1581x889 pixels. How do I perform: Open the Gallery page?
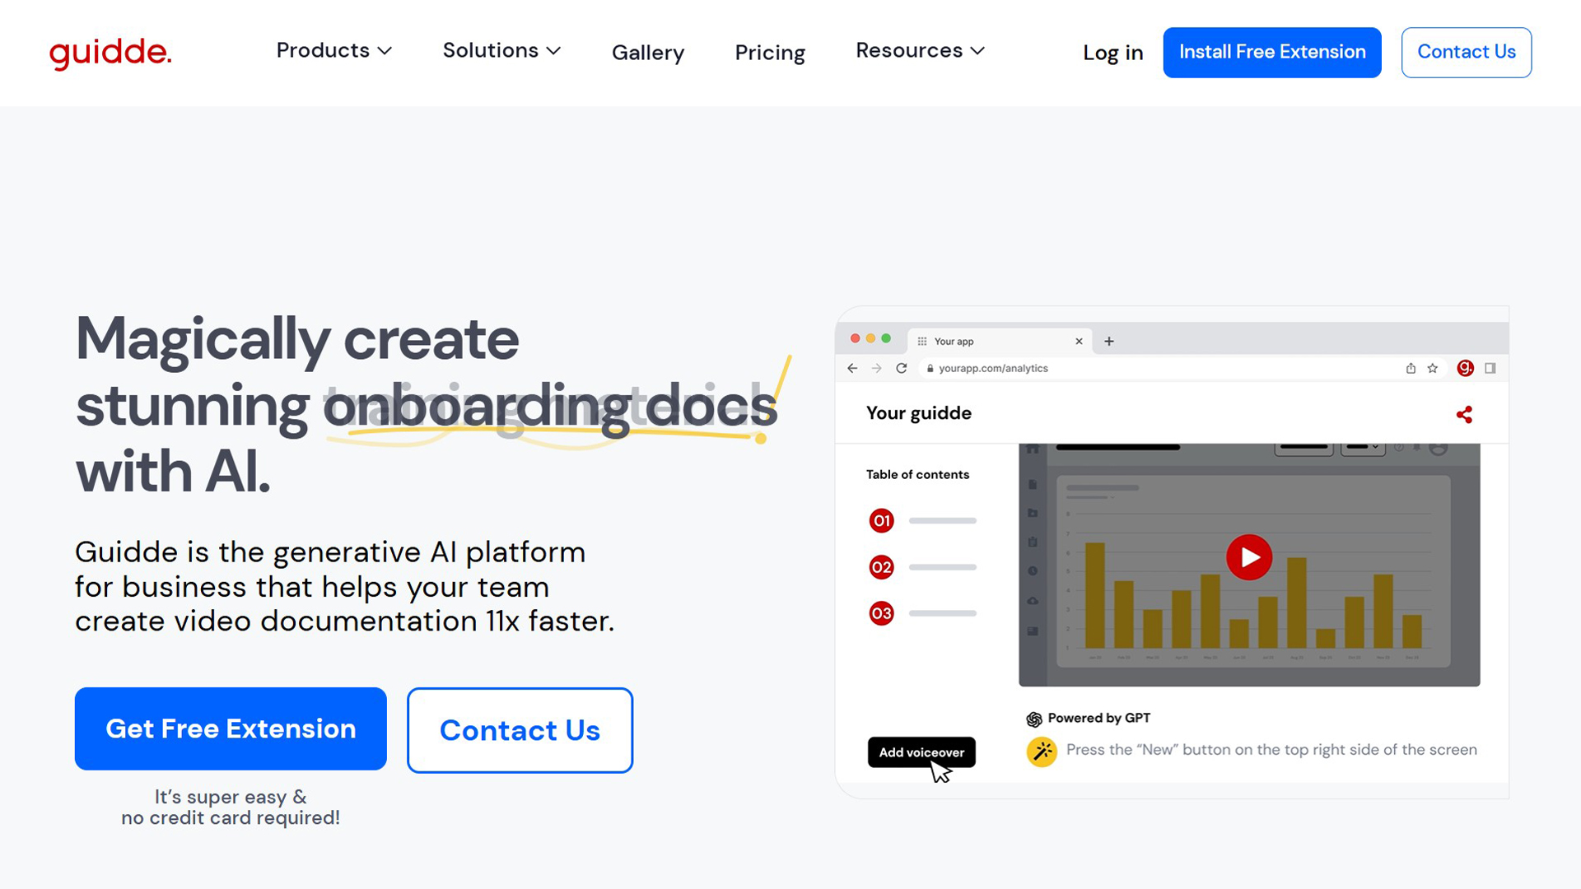pos(648,53)
